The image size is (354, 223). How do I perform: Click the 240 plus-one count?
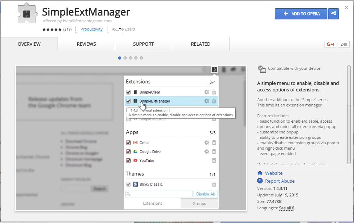[x=344, y=44]
